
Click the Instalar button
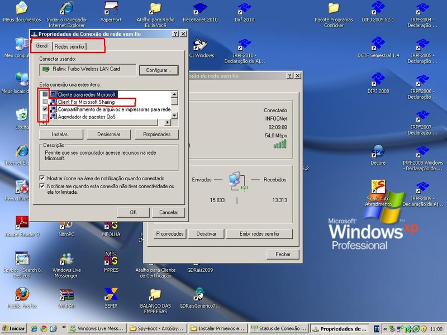[61, 135]
